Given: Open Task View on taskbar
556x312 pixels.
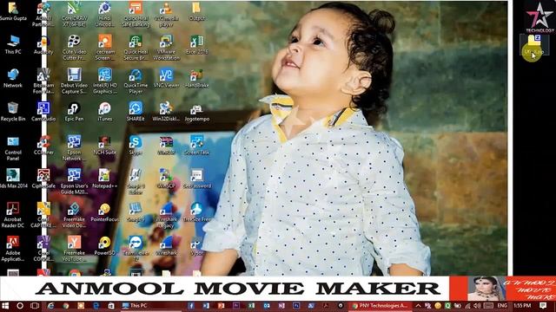Looking at the screenshot, I should [35, 306].
